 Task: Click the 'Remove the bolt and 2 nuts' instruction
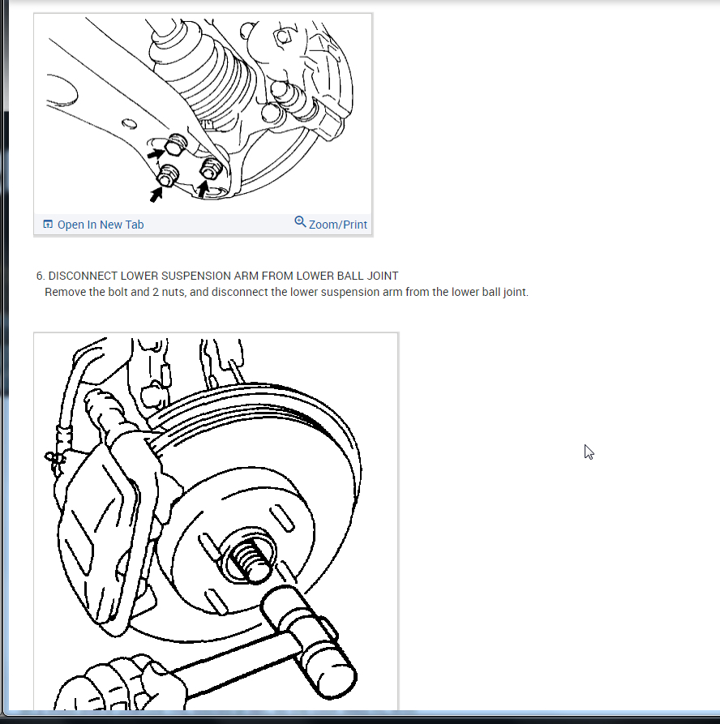coord(286,293)
